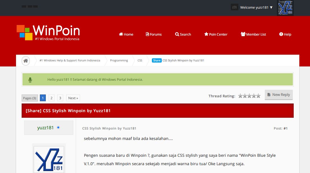Open the Post #1 permalink
The image size is (310, 173).
[286, 128]
